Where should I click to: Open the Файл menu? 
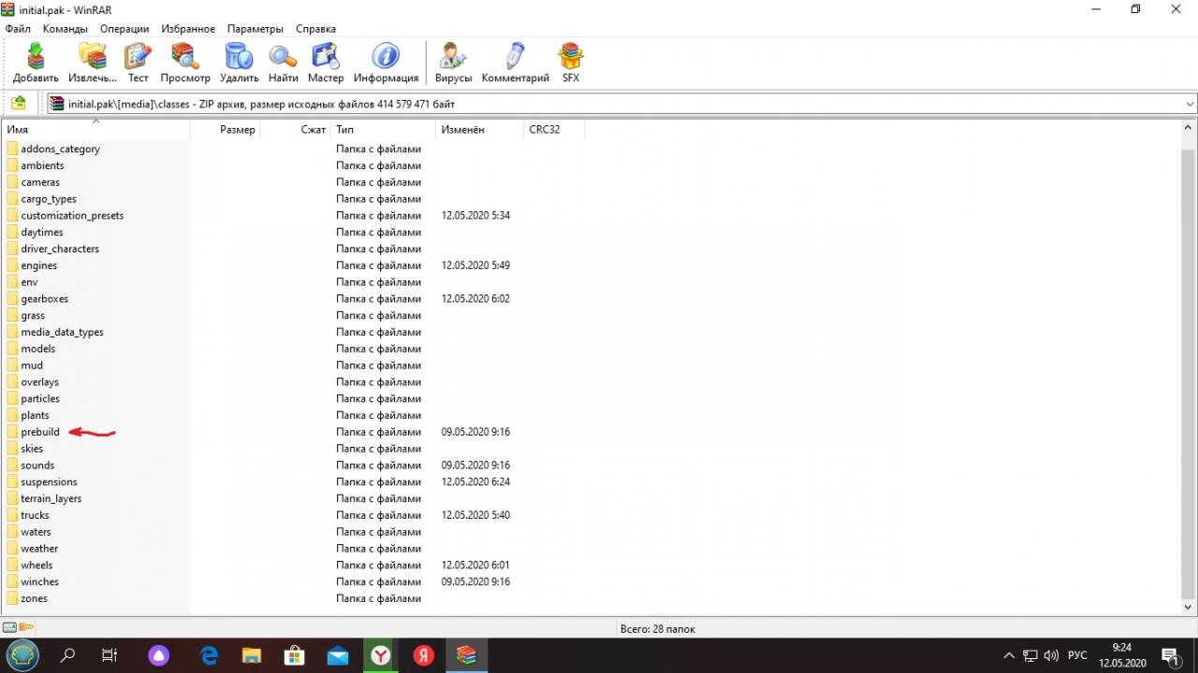18,29
